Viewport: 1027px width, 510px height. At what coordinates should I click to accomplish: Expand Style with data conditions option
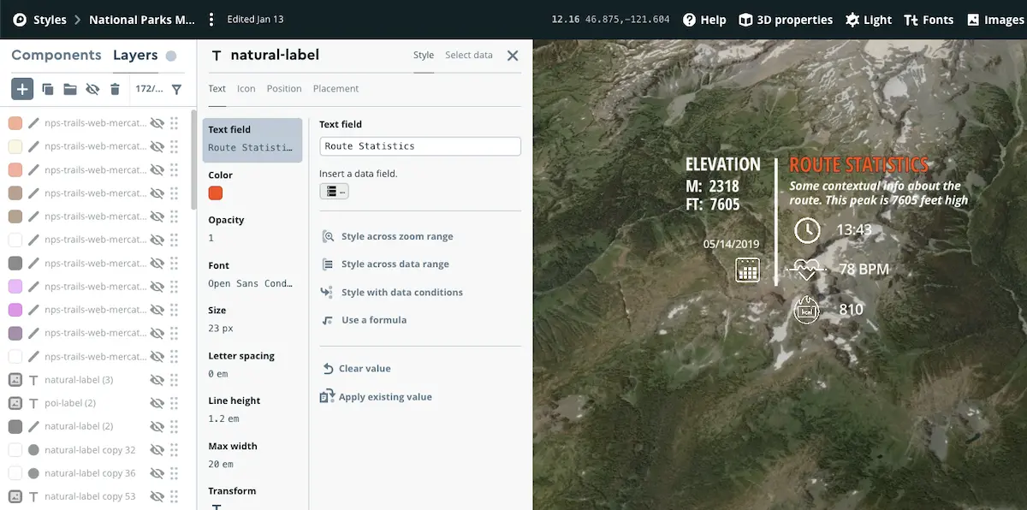coord(401,293)
